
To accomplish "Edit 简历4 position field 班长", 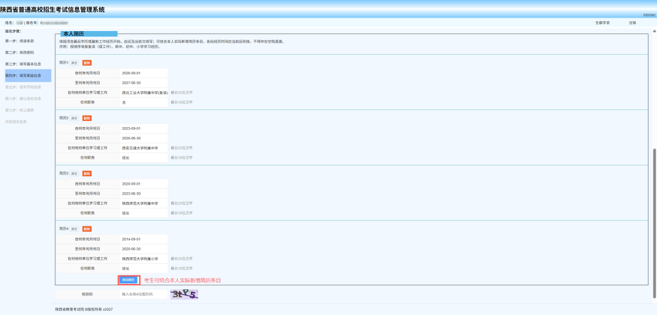I will (x=144, y=269).
